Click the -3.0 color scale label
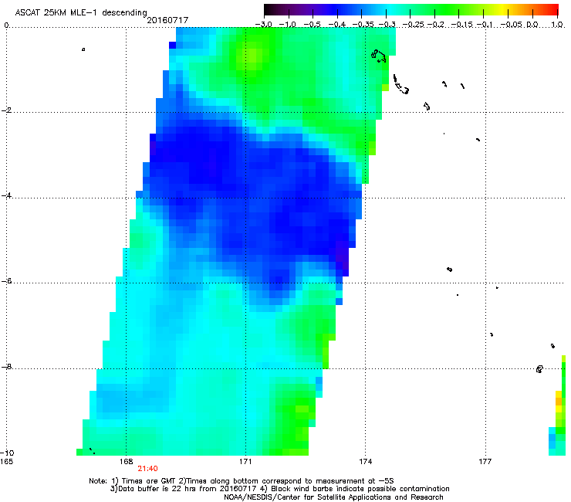This screenshot has width=571, height=502. (263, 25)
